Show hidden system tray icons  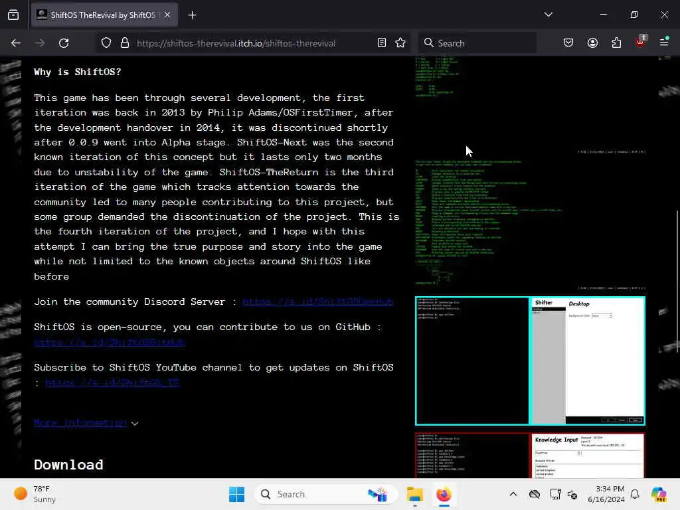coord(513,494)
